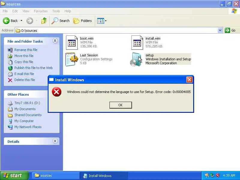Click the My Computer icon
Screen dimensions: 240x180
[x=10, y=121]
